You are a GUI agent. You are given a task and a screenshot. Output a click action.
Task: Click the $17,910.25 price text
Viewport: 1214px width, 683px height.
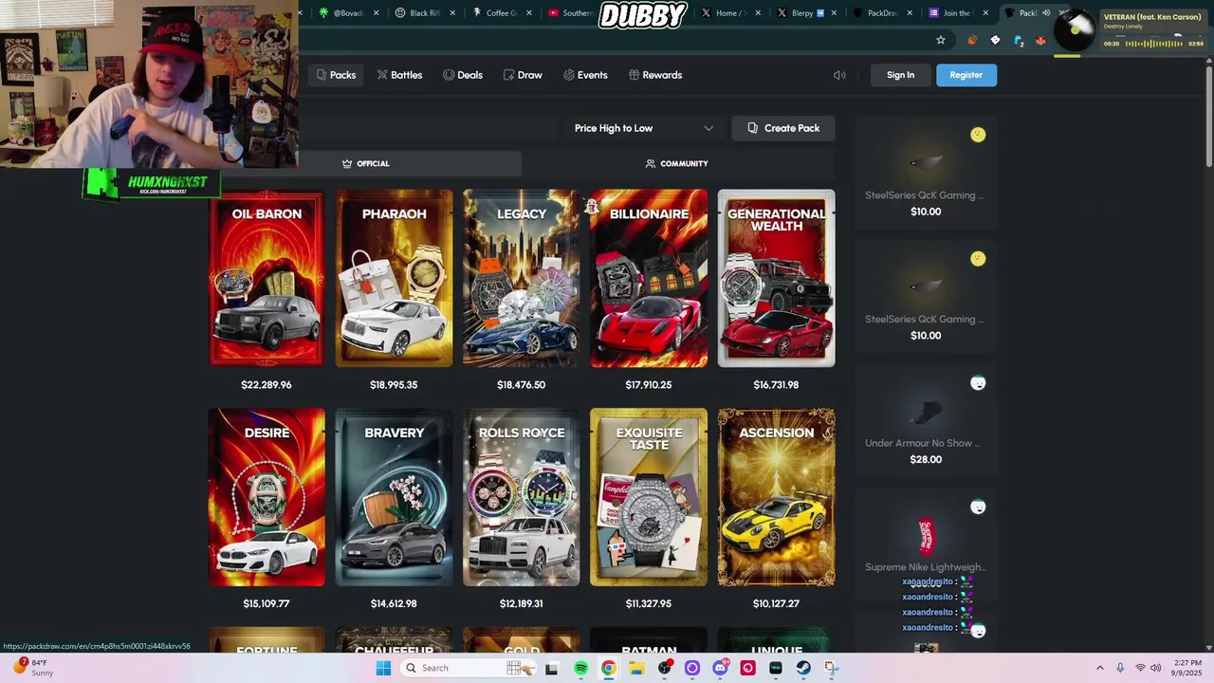[649, 385]
